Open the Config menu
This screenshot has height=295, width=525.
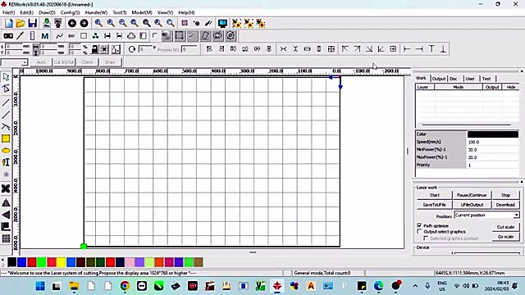click(x=70, y=12)
